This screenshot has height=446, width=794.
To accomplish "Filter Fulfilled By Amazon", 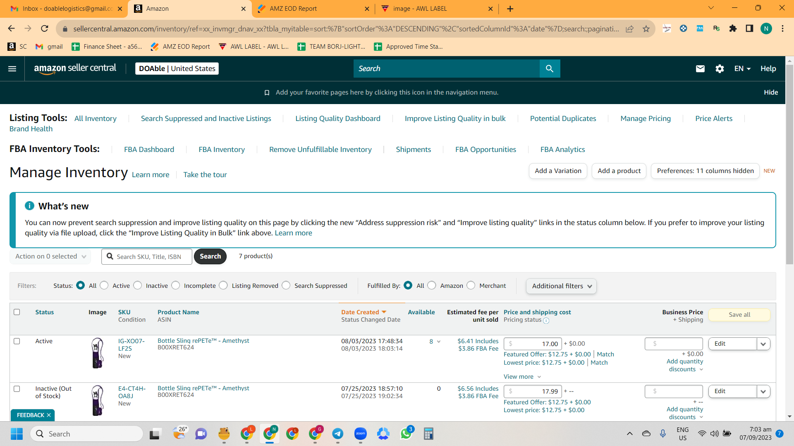I will click(x=432, y=285).
